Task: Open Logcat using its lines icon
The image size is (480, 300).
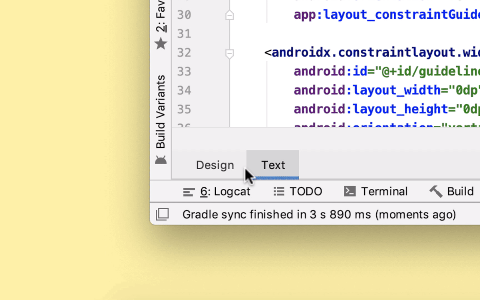Action: 188,191
